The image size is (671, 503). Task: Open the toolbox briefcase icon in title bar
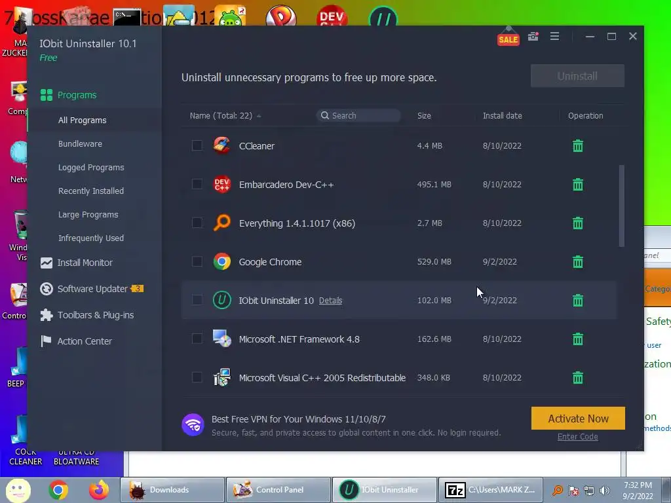coord(533,37)
